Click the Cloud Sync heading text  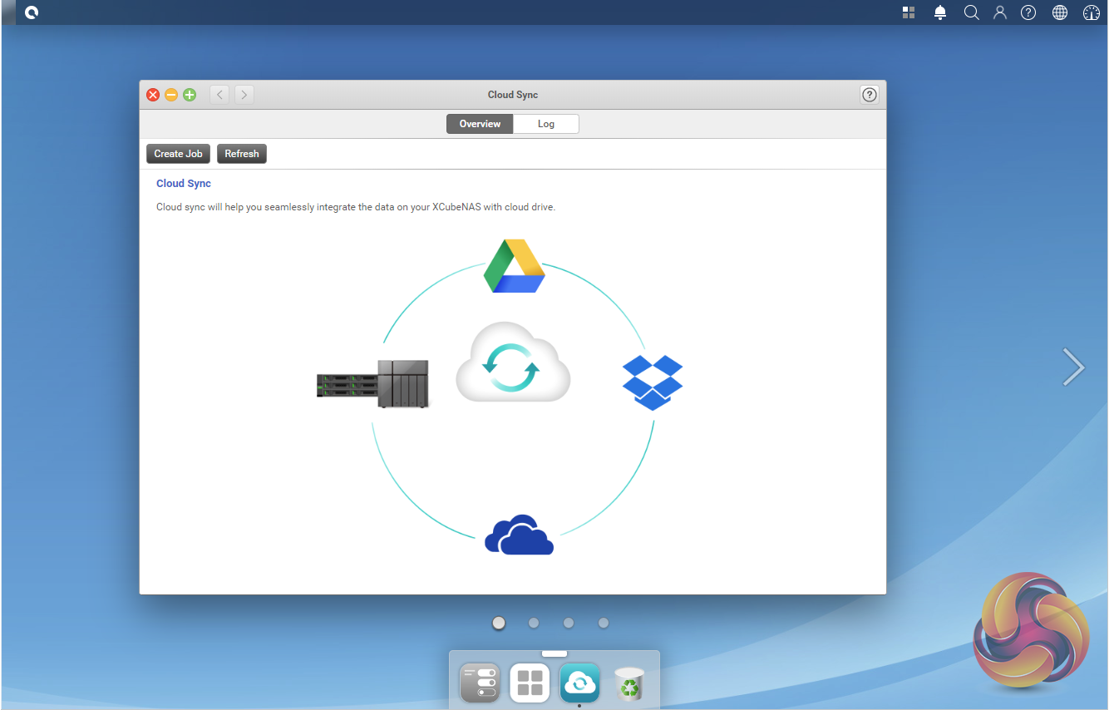(184, 184)
